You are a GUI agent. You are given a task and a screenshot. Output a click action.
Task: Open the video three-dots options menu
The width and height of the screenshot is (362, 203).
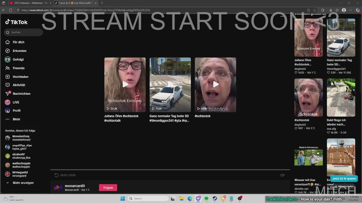[x=282, y=16]
